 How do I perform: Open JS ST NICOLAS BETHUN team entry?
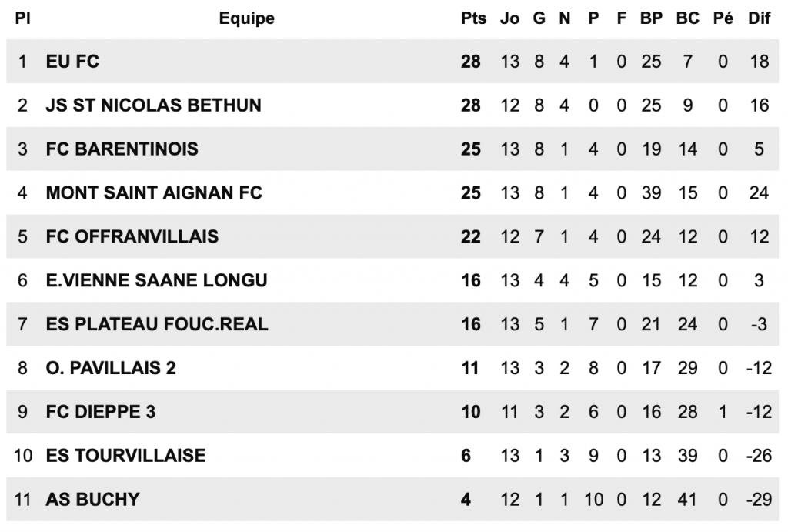tap(153, 105)
